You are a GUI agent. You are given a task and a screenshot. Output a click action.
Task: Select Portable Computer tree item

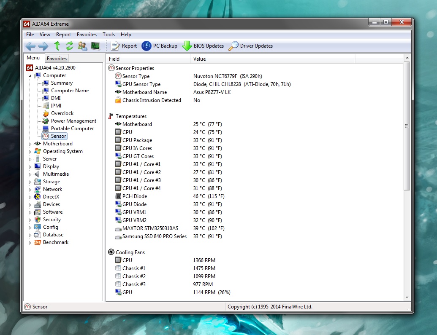(72, 129)
